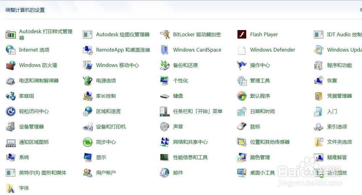Click the Windows CardSpace icon

(165, 50)
